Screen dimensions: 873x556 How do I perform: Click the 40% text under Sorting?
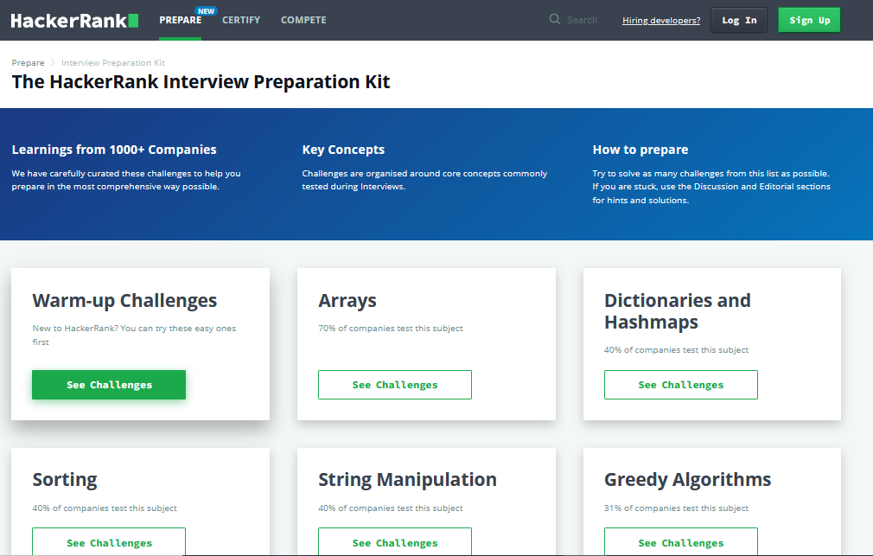(x=105, y=508)
